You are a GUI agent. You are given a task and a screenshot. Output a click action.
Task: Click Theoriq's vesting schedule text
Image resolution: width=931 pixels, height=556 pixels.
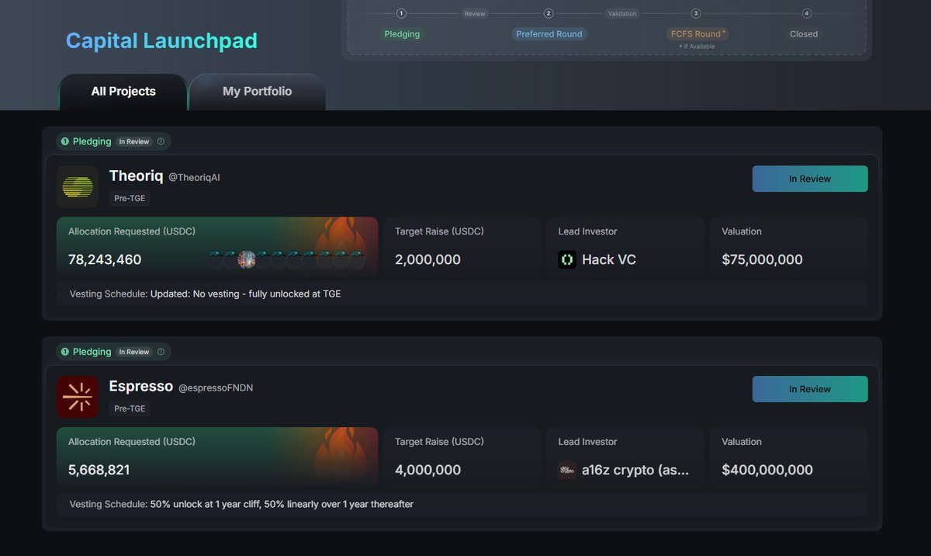click(206, 294)
